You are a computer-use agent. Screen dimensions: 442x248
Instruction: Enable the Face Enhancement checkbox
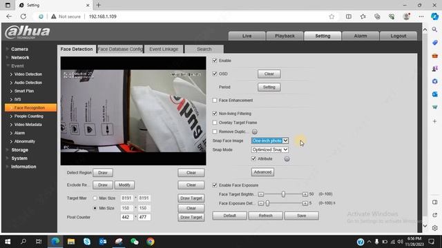click(215, 100)
